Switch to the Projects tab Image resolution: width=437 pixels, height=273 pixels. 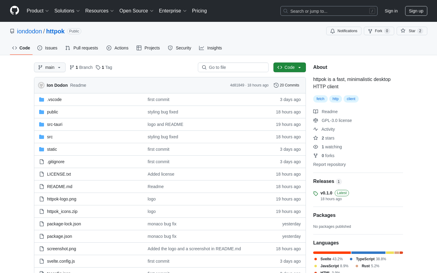pos(148,48)
